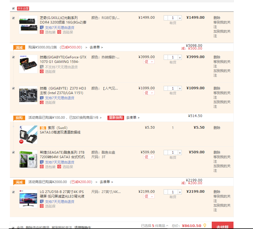Viewport: 253px width, 229px height.
Task: Click 选延保 warranty icon for Seagate drive
Action: point(59,167)
